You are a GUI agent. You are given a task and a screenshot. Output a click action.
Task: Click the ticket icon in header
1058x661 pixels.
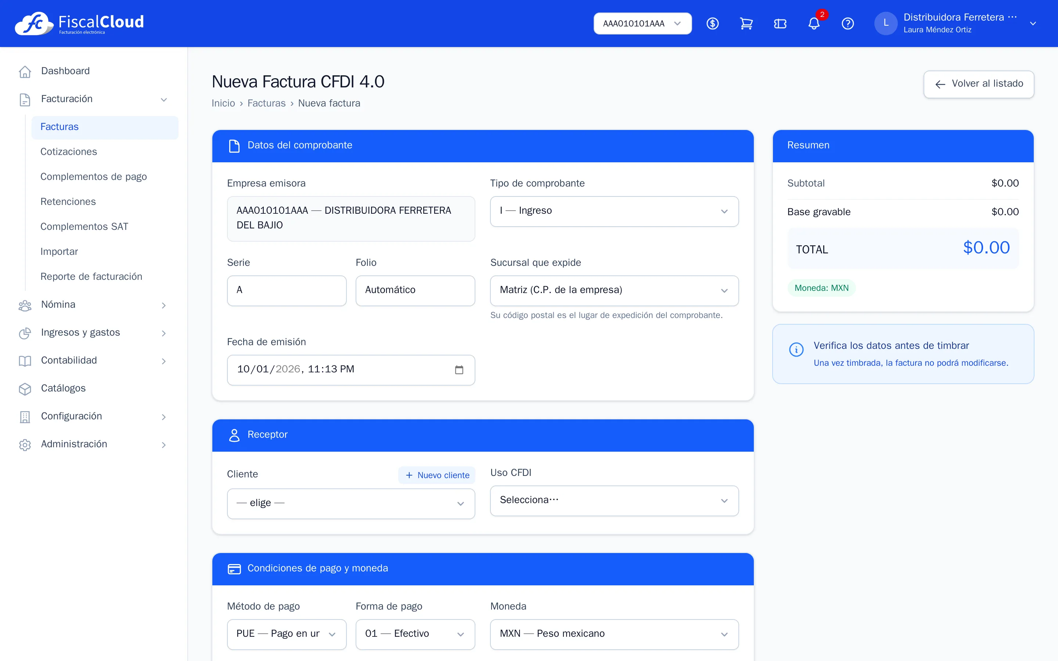[x=780, y=24]
